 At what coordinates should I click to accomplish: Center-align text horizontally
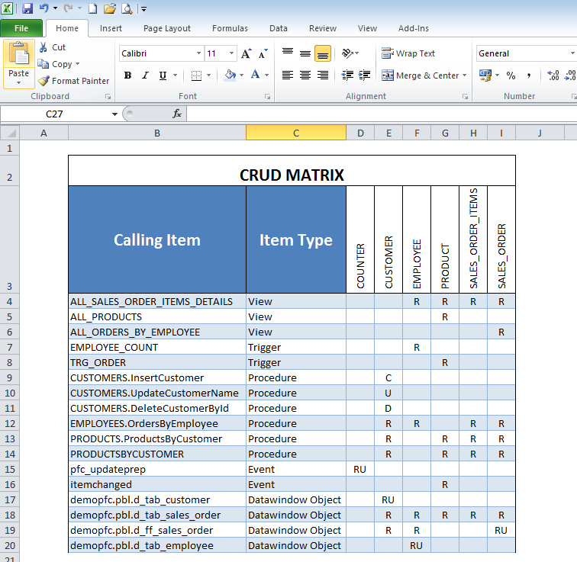coord(305,75)
